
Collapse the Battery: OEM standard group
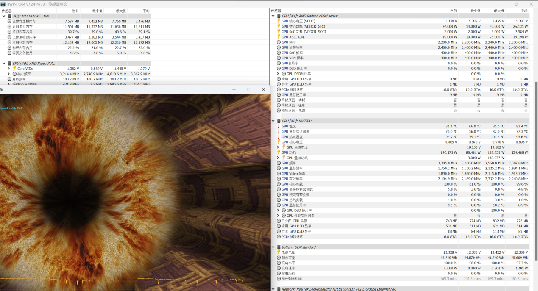[x=273, y=247]
